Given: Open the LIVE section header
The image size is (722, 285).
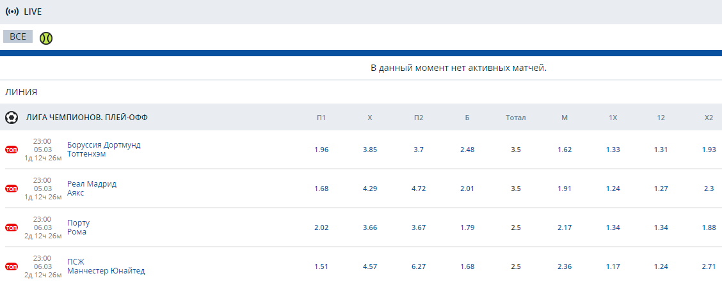Looking at the screenshot, I should point(33,12).
